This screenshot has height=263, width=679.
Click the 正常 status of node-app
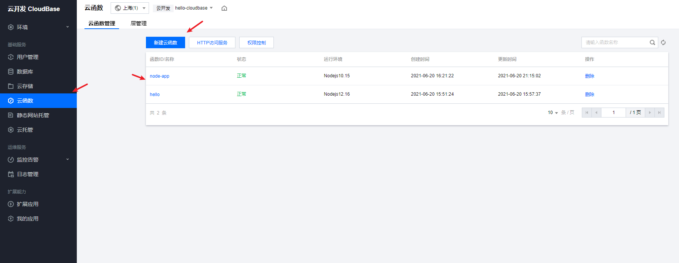point(242,76)
